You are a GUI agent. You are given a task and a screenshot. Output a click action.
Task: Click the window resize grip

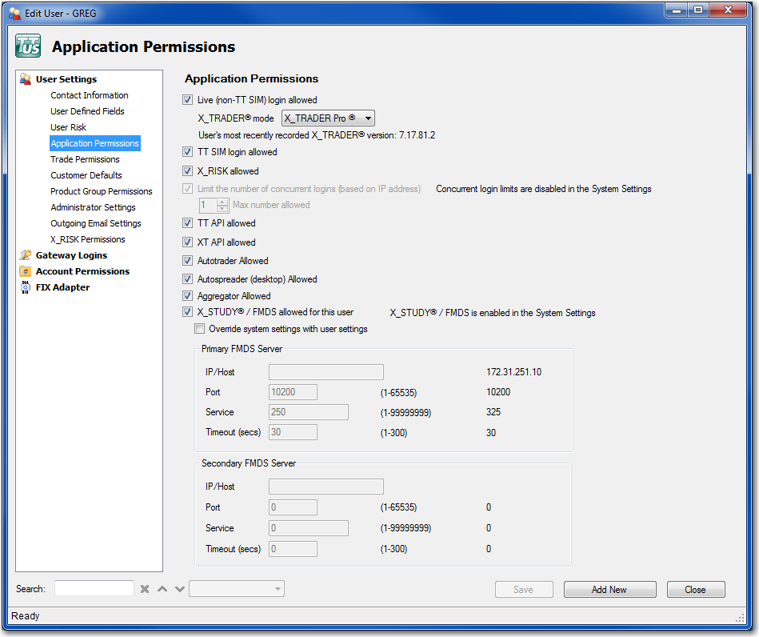740,618
